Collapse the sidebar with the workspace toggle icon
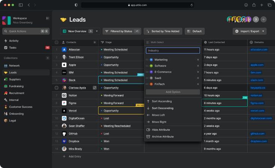 click(x=48, y=18)
